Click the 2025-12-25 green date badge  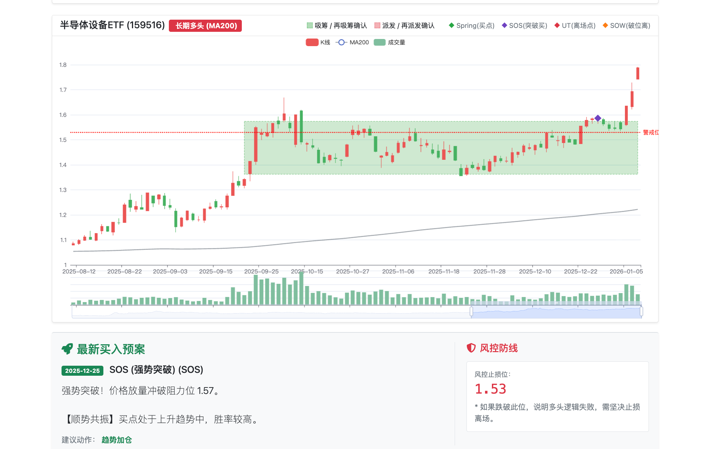pyautogui.click(x=82, y=371)
